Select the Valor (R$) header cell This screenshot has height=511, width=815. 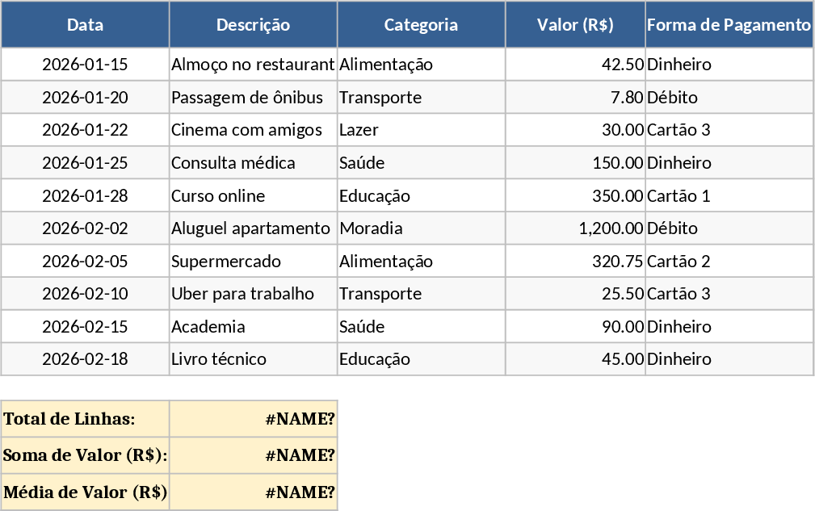(575, 25)
